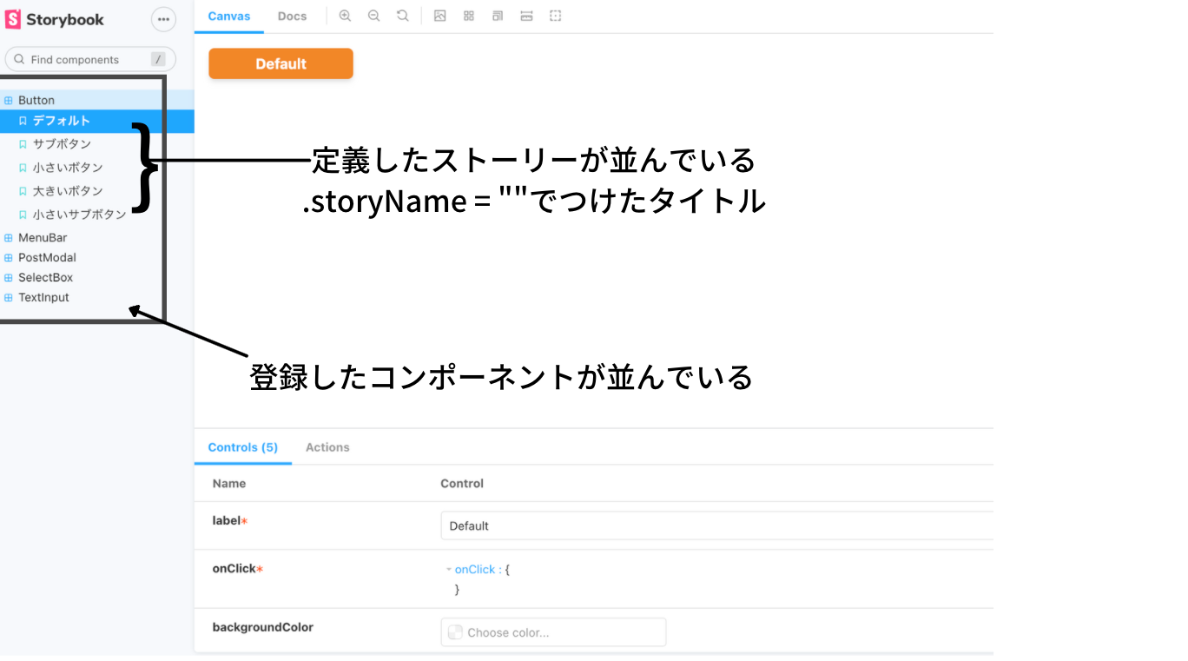Toggle outline tool icon
1188x661 pixels.
pos(556,16)
